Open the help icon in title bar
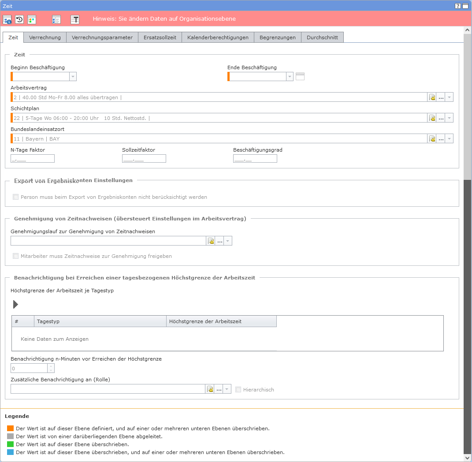 (458, 6)
